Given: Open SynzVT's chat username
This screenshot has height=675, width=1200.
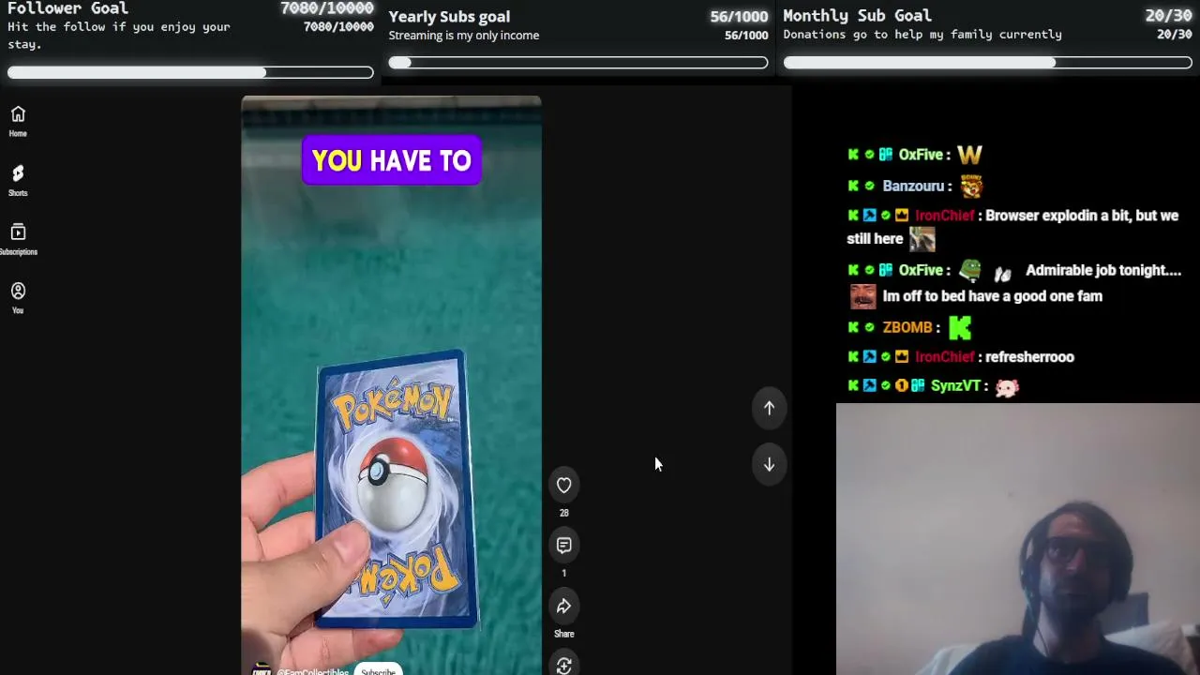Looking at the screenshot, I should click(x=955, y=385).
